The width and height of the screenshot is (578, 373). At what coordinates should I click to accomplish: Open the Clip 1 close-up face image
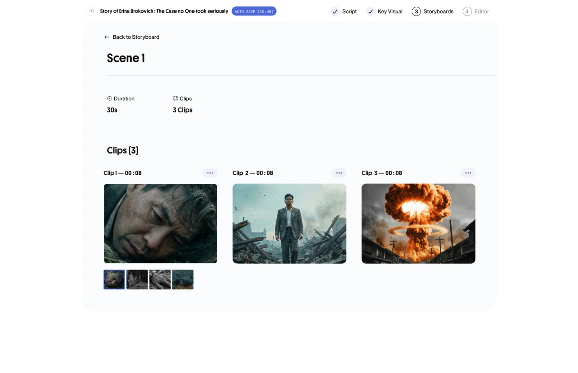point(160,224)
